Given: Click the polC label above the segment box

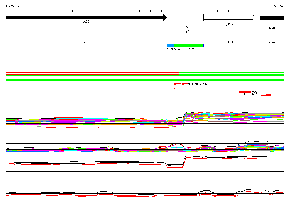Looking at the screenshot, I should (86, 42).
